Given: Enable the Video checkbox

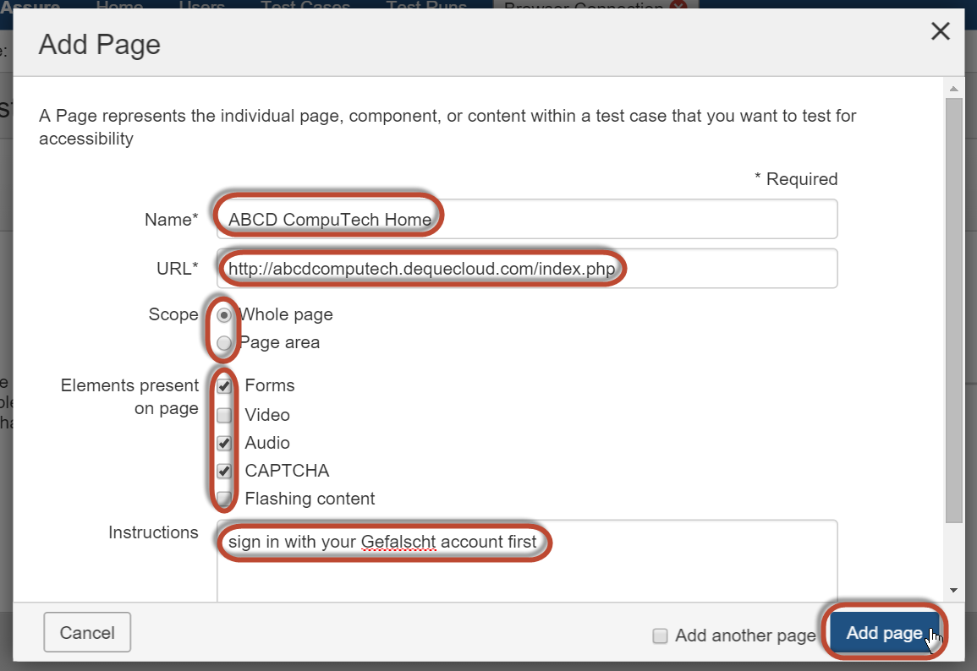Looking at the screenshot, I should pos(224,415).
